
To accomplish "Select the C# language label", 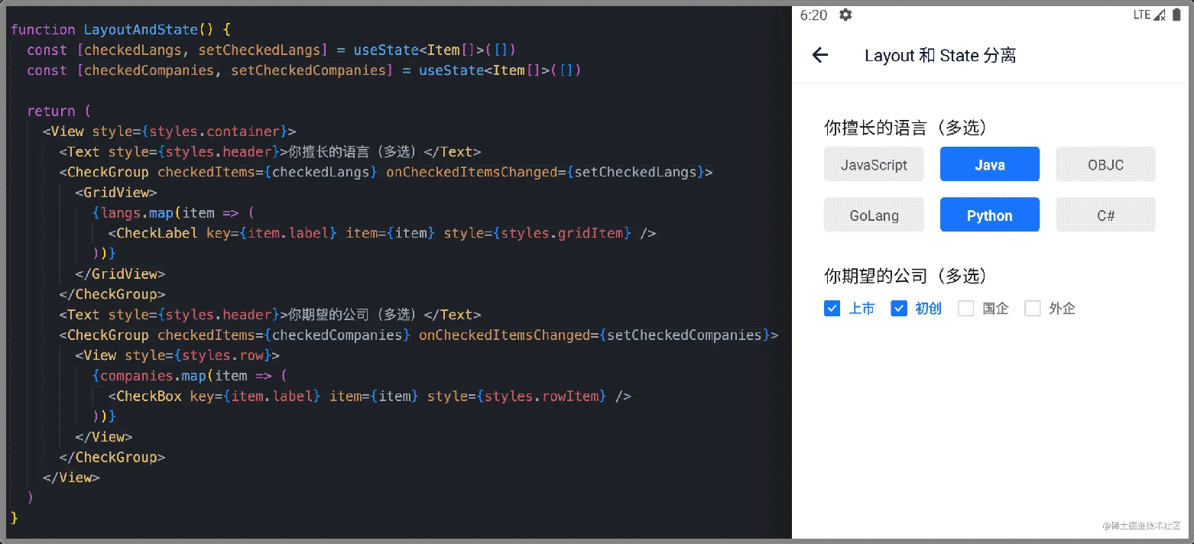I will pyautogui.click(x=1105, y=215).
